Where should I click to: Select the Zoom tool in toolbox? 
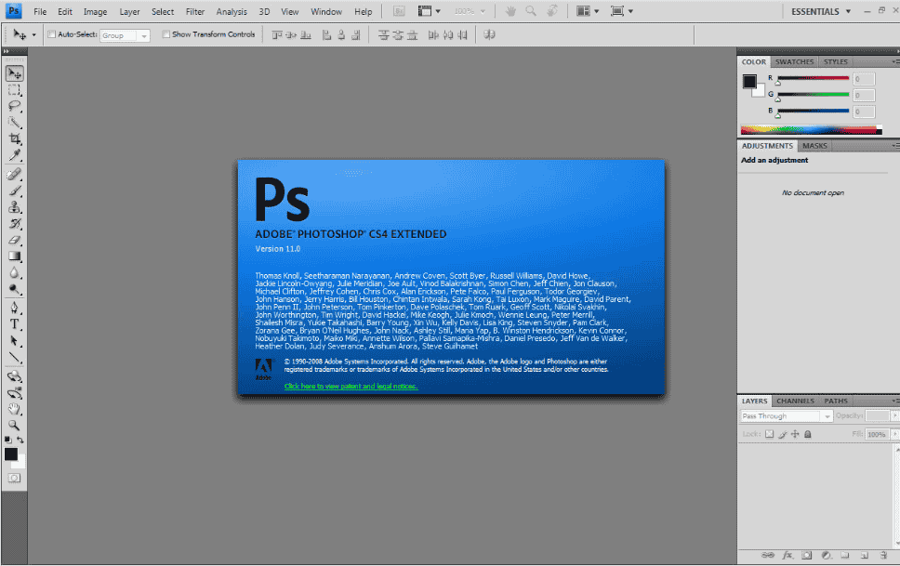[x=15, y=425]
